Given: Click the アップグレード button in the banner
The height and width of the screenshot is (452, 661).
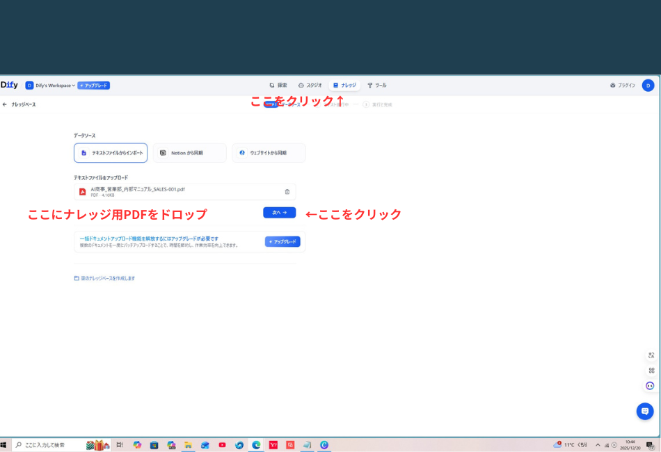Looking at the screenshot, I should point(282,241).
